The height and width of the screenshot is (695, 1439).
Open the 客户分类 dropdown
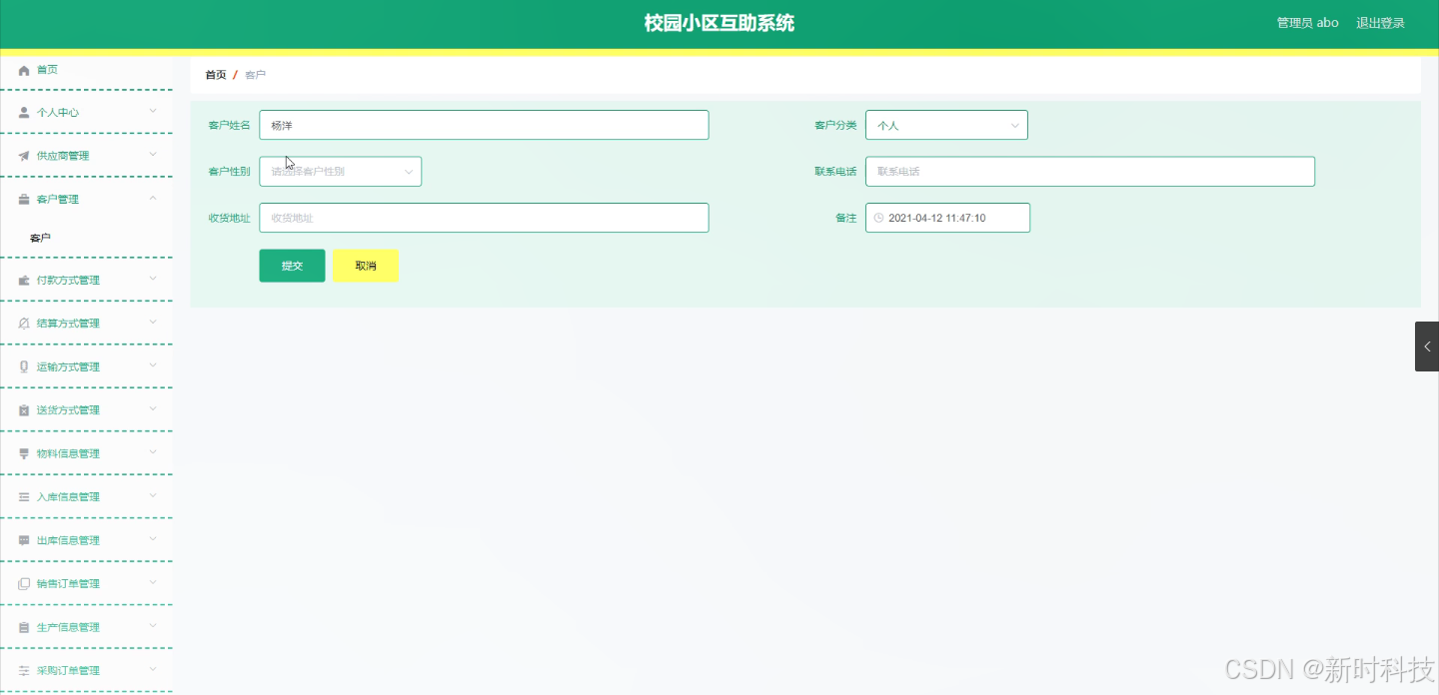point(945,125)
